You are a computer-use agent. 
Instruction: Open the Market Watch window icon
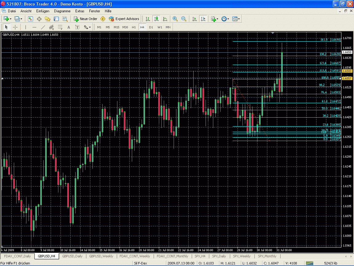pos(30,19)
